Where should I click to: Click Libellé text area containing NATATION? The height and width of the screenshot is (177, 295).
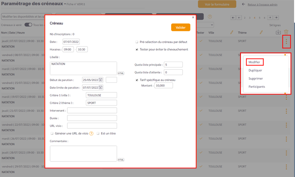84,68
